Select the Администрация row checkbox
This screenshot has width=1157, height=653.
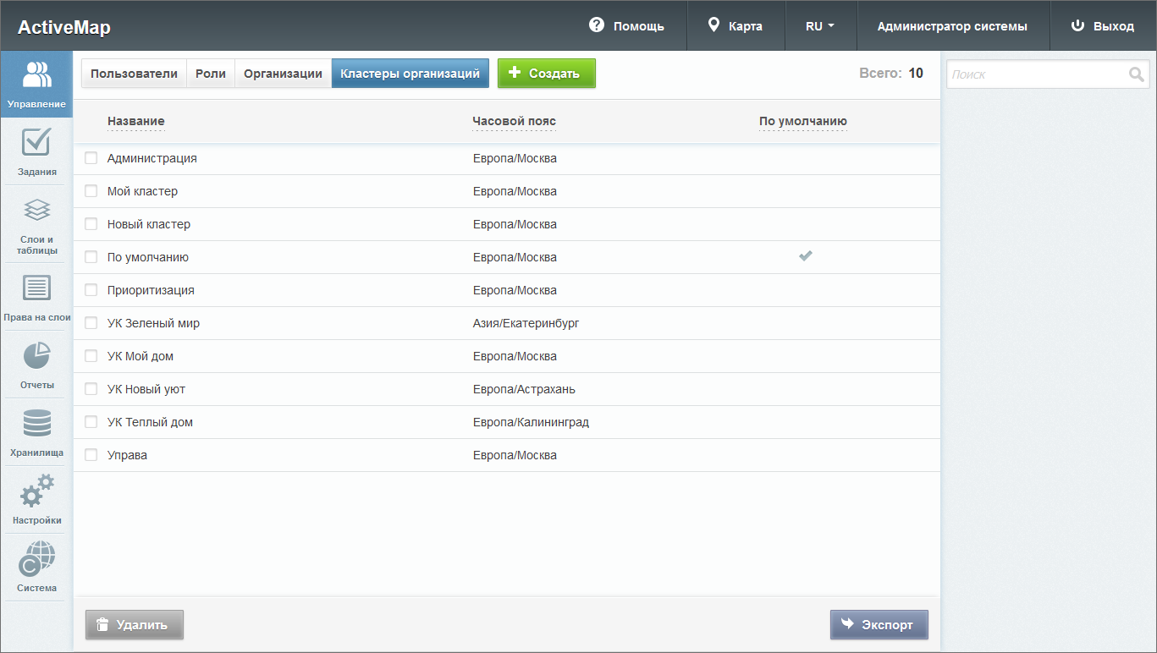click(91, 158)
